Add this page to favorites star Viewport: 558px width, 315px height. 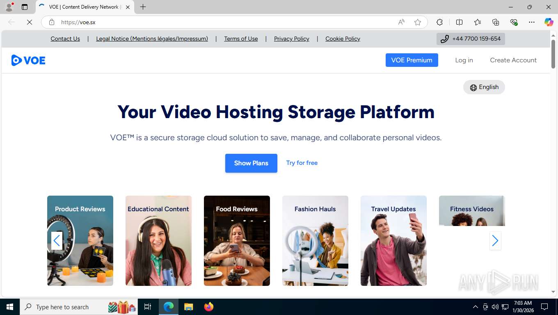pos(418,22)
